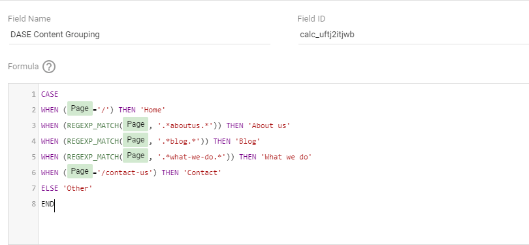Click the 'Home' string in the formula
The image size is (529, 245).
153,110
